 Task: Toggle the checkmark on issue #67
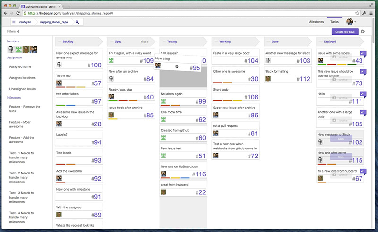point(362,171)
